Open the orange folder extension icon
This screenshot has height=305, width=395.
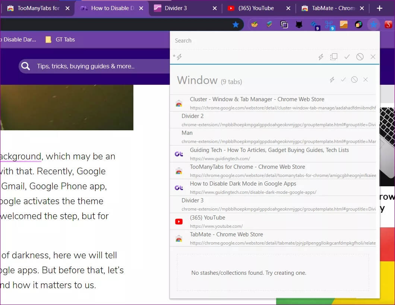[x=344, y=25]
